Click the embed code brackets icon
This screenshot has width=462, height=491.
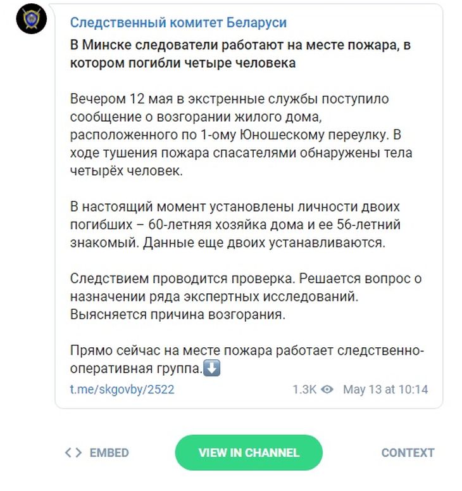click(x=73, y=452)
